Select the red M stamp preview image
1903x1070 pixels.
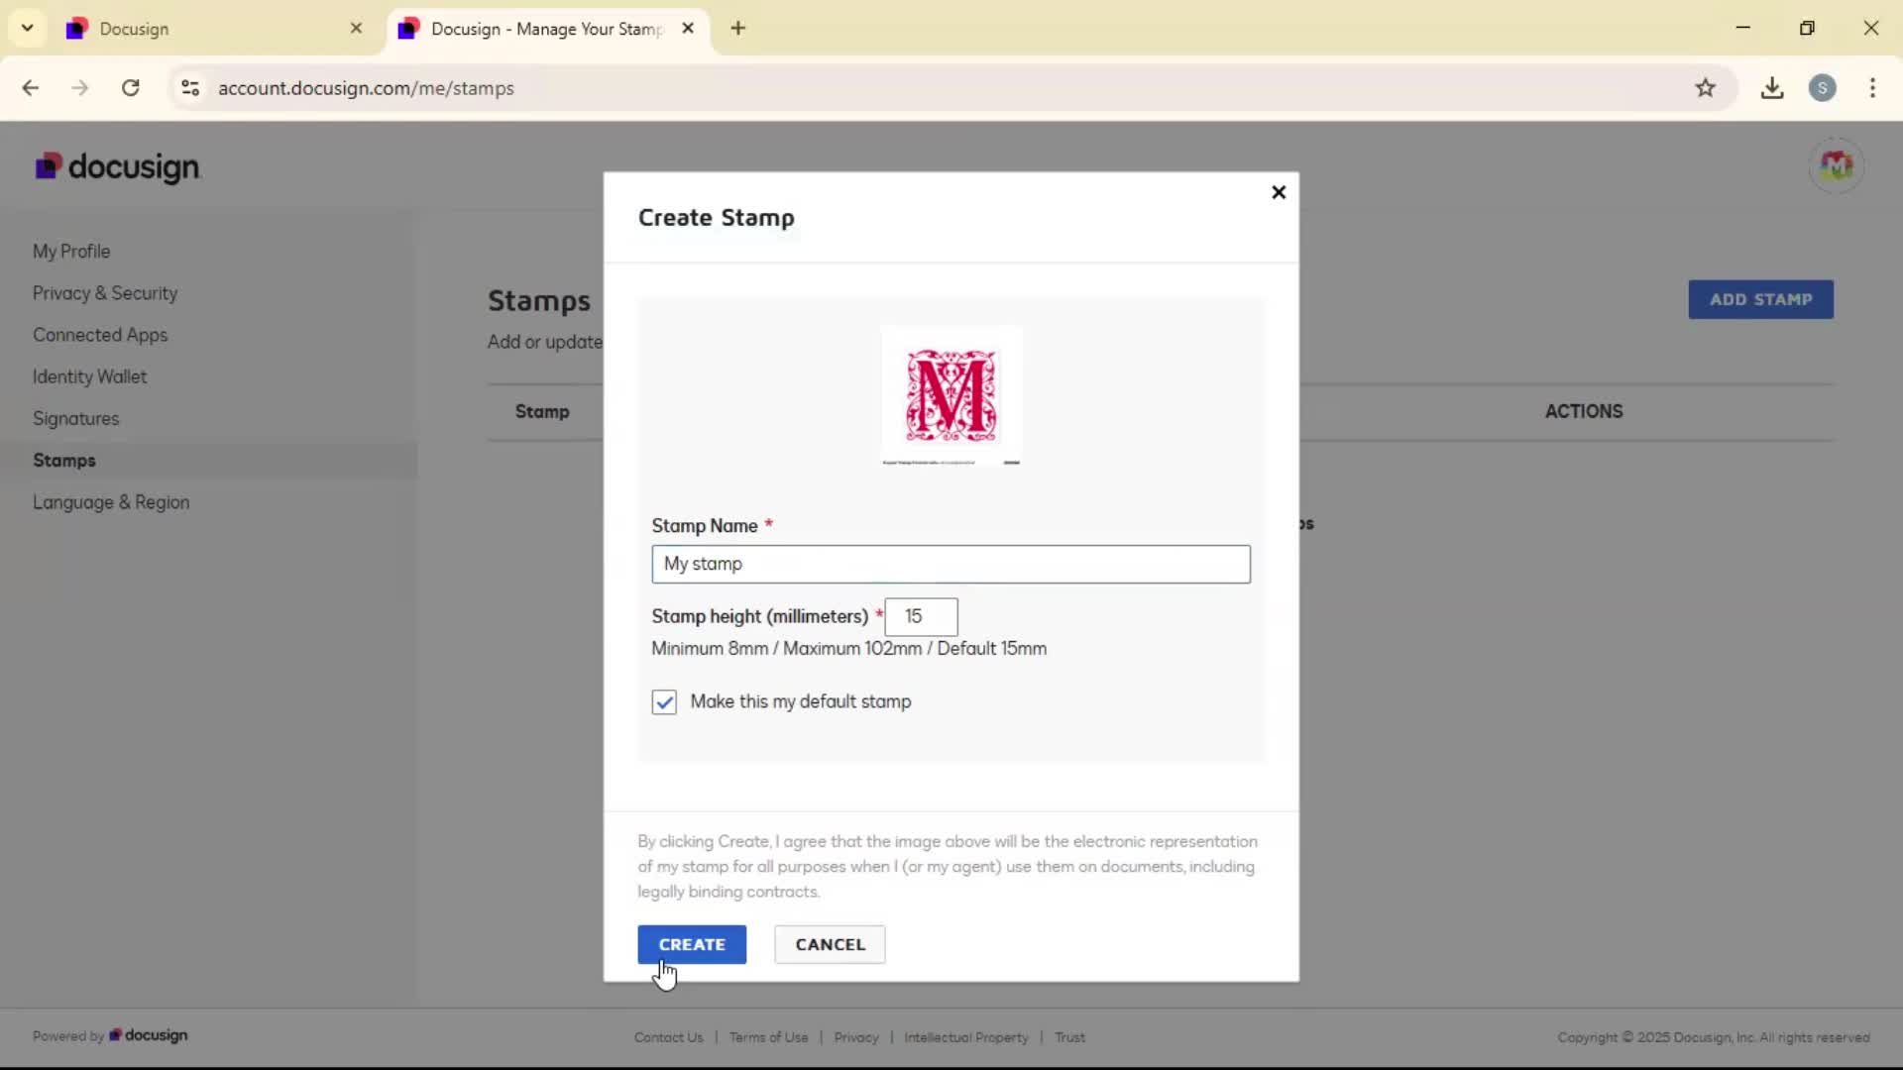[951, 396]
